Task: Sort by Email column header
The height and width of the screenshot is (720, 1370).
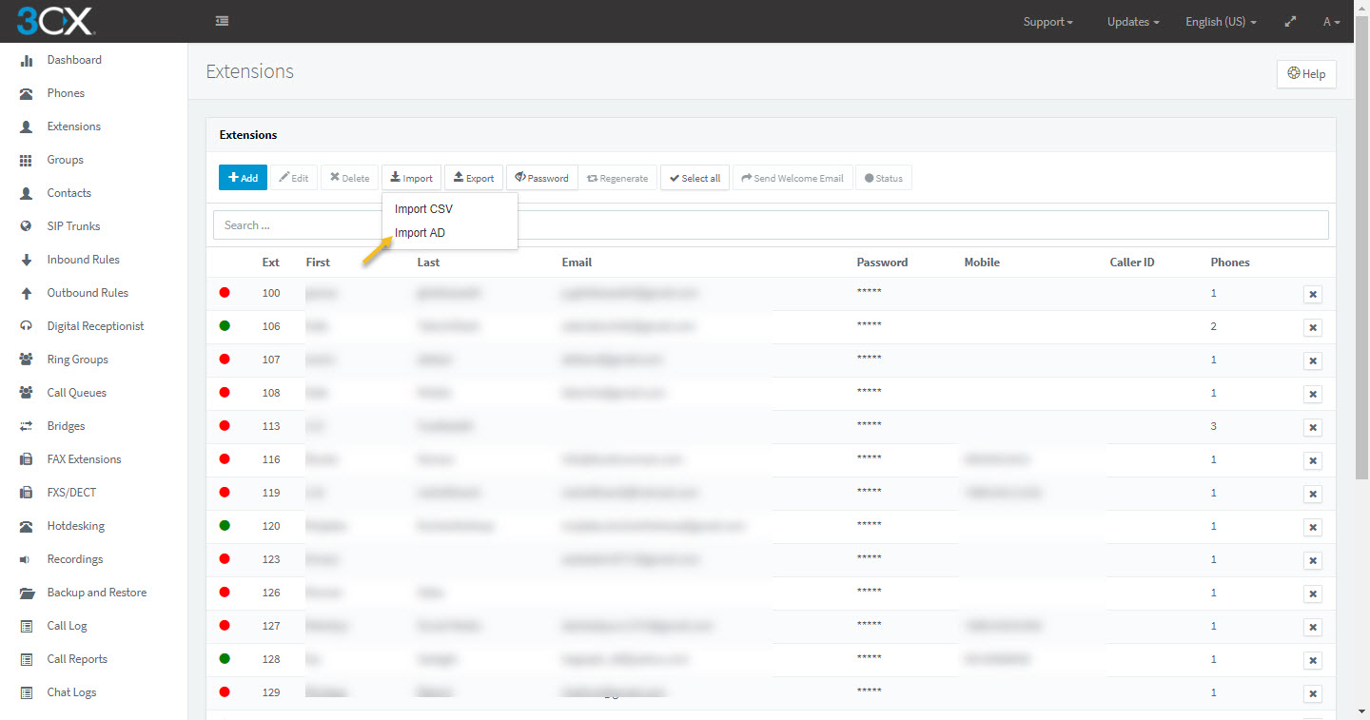Action: [x=577, y=263]
